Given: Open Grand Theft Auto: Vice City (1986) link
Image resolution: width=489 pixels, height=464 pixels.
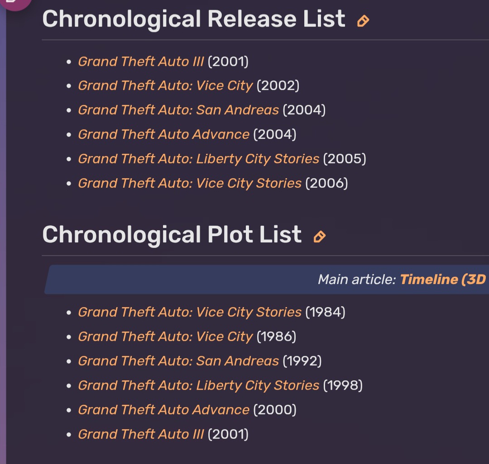Looking at the screenshot, I should (x=165, y=336).
